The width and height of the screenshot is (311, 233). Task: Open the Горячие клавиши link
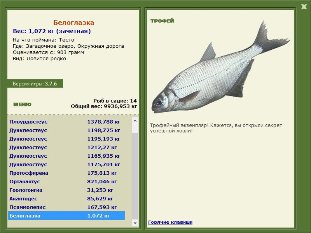(x=170, y=222)
